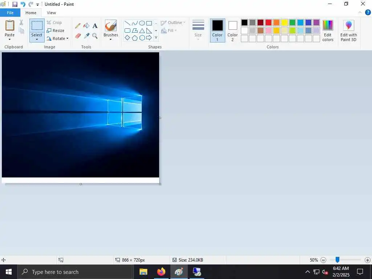
Task: Select the Fill with color bucket tool
Action: pos(86,26)
